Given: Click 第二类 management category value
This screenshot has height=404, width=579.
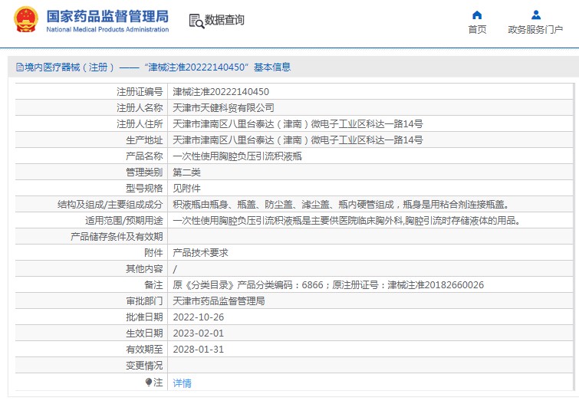Looking at the screenshot, I should (x=186, y=172).
